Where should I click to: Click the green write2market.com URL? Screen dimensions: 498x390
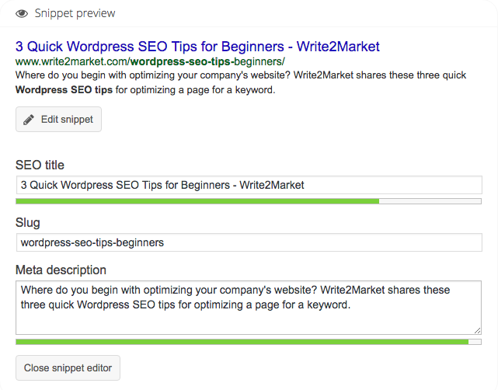click(150, 61)
